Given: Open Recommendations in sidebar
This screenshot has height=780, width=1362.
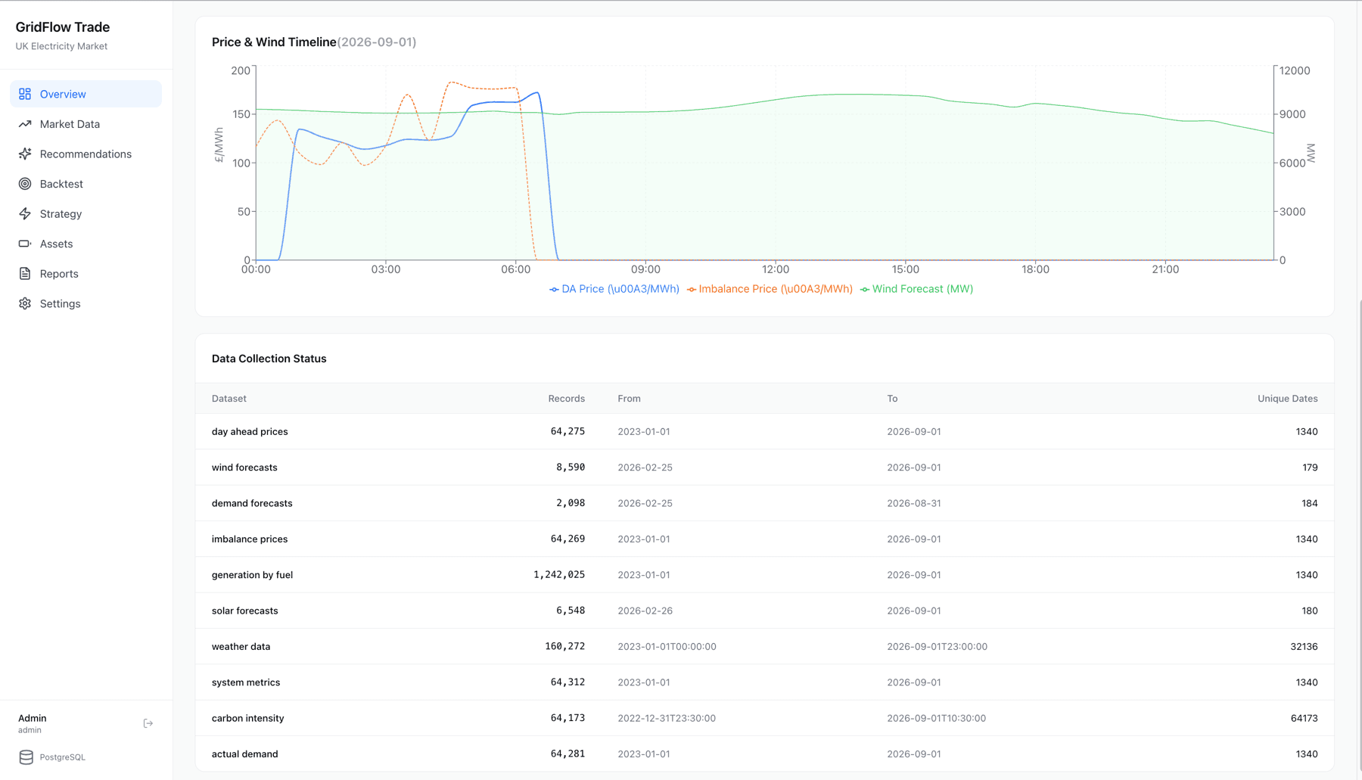Looking at the screenshot, I should pyautogui.click(x=86, y=154).
